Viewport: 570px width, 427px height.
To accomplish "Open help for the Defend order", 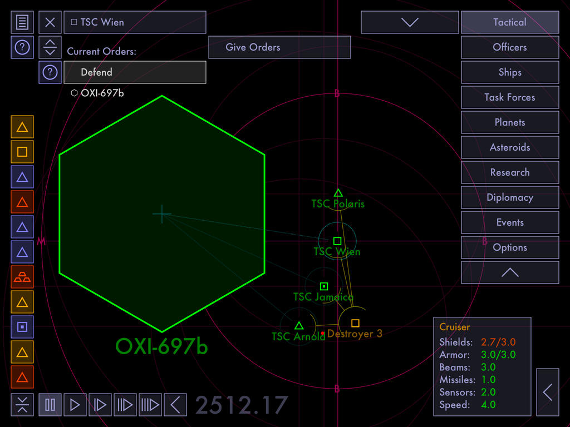I will pyautogui.click(x=50, y=72).
